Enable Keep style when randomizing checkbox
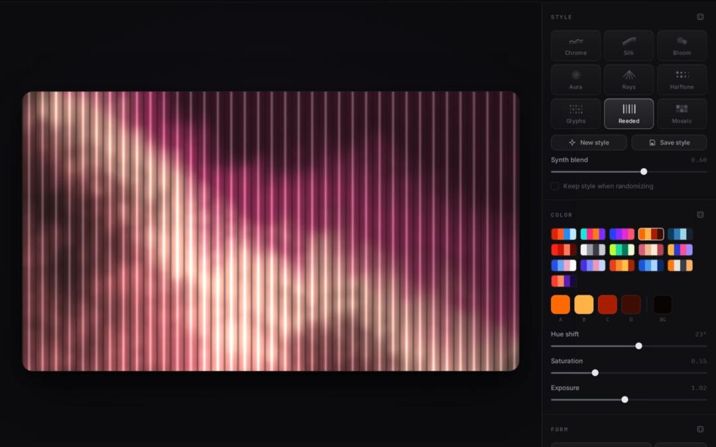This screenshot has height=447, width=716. pos(555,186)
